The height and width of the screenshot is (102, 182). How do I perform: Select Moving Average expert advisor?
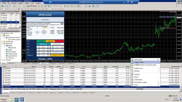[x=13, y=54]
